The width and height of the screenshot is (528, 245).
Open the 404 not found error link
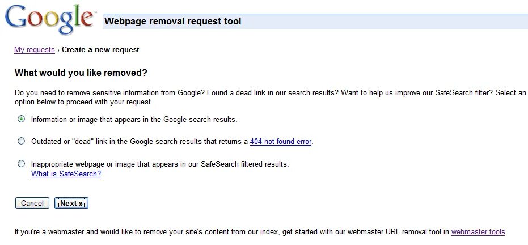coord(281,142)
